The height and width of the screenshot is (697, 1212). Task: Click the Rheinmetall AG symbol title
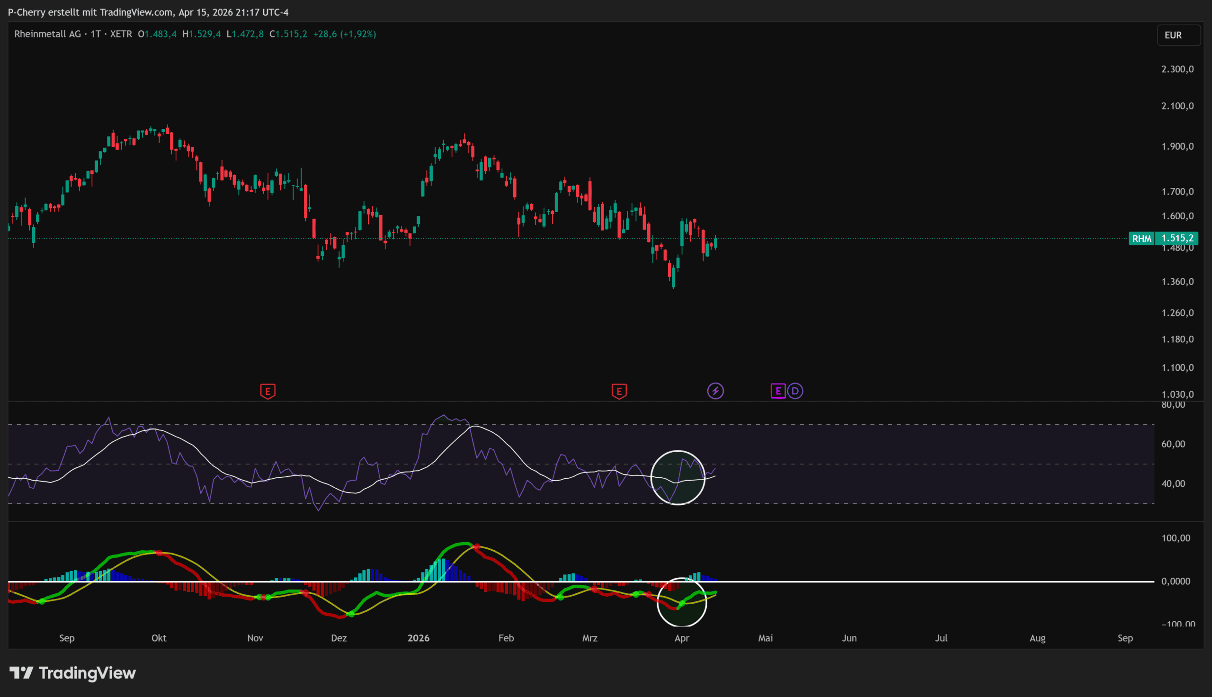tap(47, 34)
